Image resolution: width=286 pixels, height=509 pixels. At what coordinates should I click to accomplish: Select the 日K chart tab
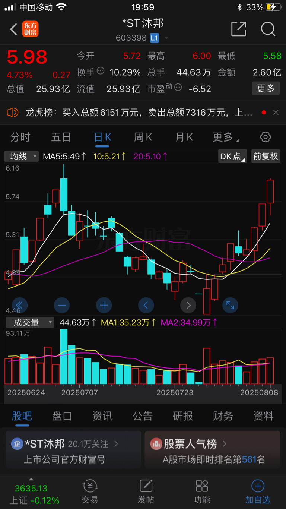(x=102, y=137)
